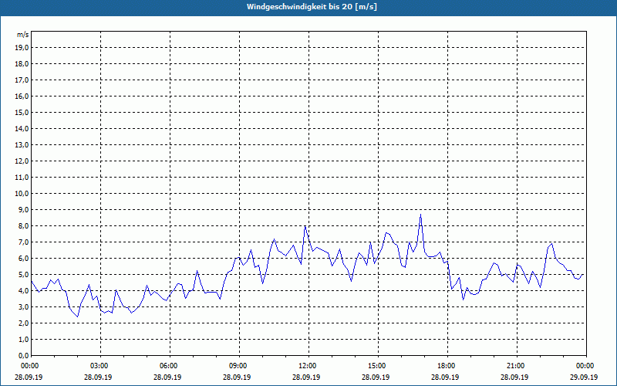Click the '12,0' y-axis label

click(x=22, y=161)
